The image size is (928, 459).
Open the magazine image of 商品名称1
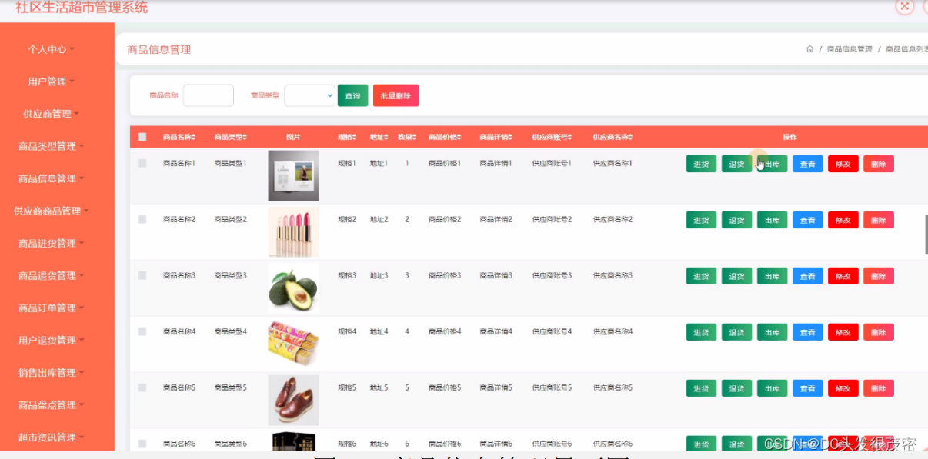point(293,175)
